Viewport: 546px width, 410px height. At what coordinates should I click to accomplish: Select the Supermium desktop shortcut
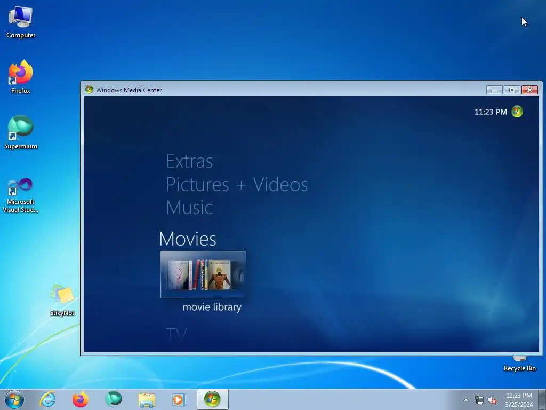21,132
